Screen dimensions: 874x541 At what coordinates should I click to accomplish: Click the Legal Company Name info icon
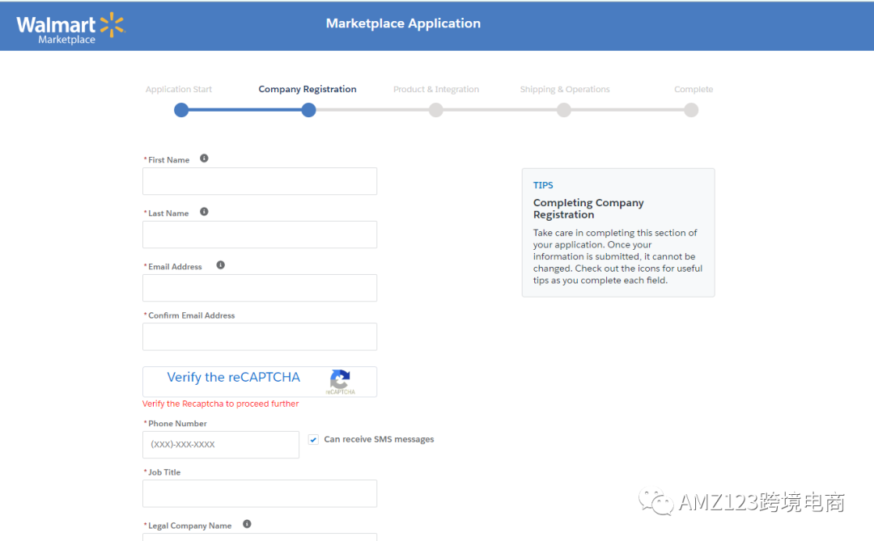247,524
